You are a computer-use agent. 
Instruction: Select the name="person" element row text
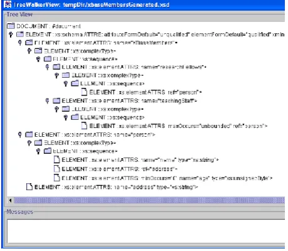95,134
